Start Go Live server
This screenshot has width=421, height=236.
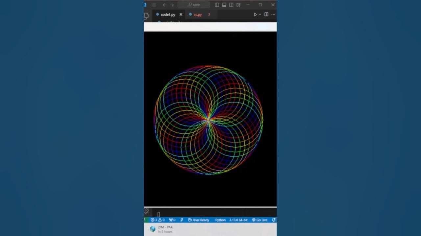click(260, 220)
